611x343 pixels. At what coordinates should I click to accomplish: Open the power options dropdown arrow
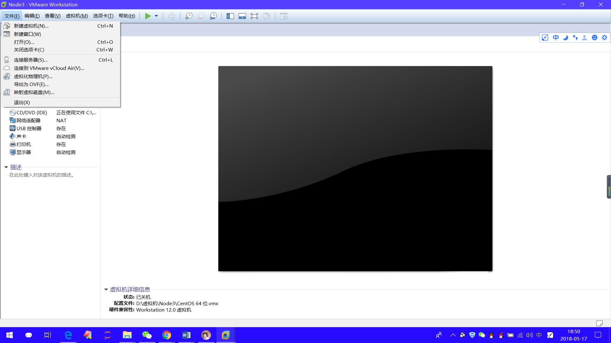click(156, 16)
